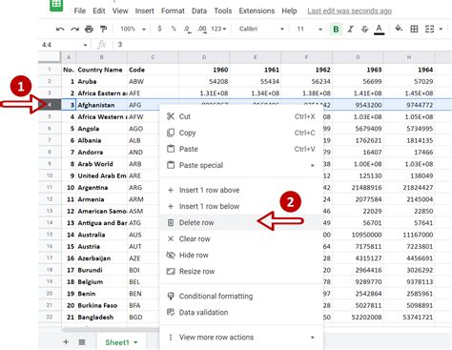
Task: Open the Sheets home logo icon
Action: (x=56, y=5)
